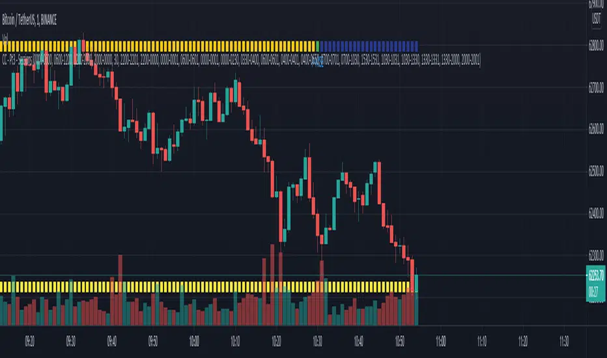The height and width of the screenshot is (358, 607).
Task: Select the 09:20 time axis label
Action: tap(29, 340)
